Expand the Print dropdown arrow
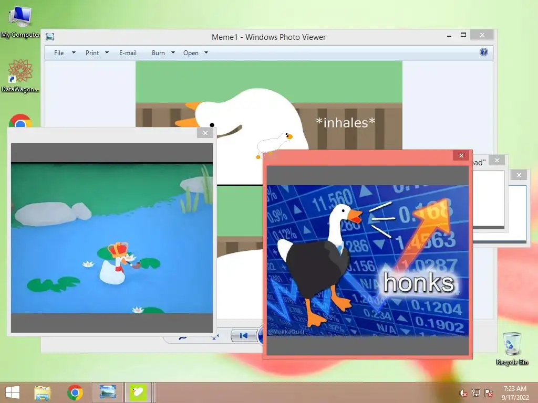 point(107,53)
